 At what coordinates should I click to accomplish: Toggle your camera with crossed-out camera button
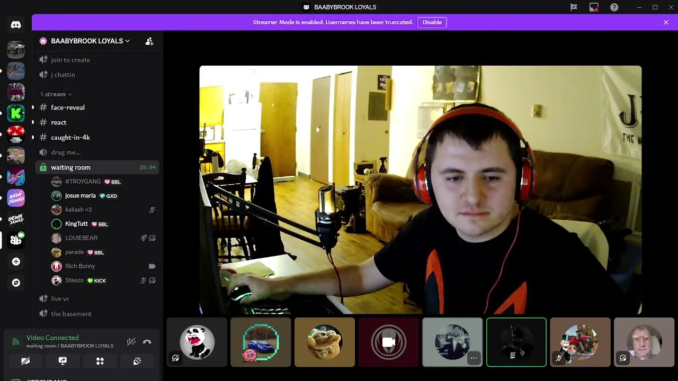point(25,361)
